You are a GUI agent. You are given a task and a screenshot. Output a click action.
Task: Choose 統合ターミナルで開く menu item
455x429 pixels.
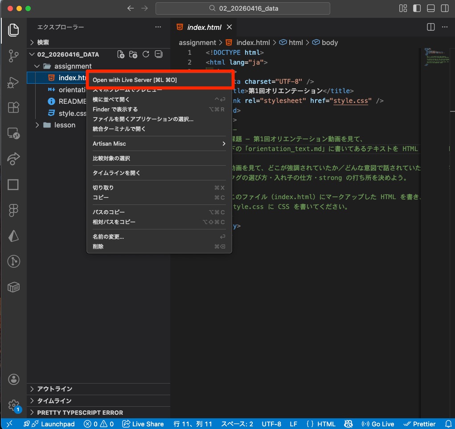159,129
